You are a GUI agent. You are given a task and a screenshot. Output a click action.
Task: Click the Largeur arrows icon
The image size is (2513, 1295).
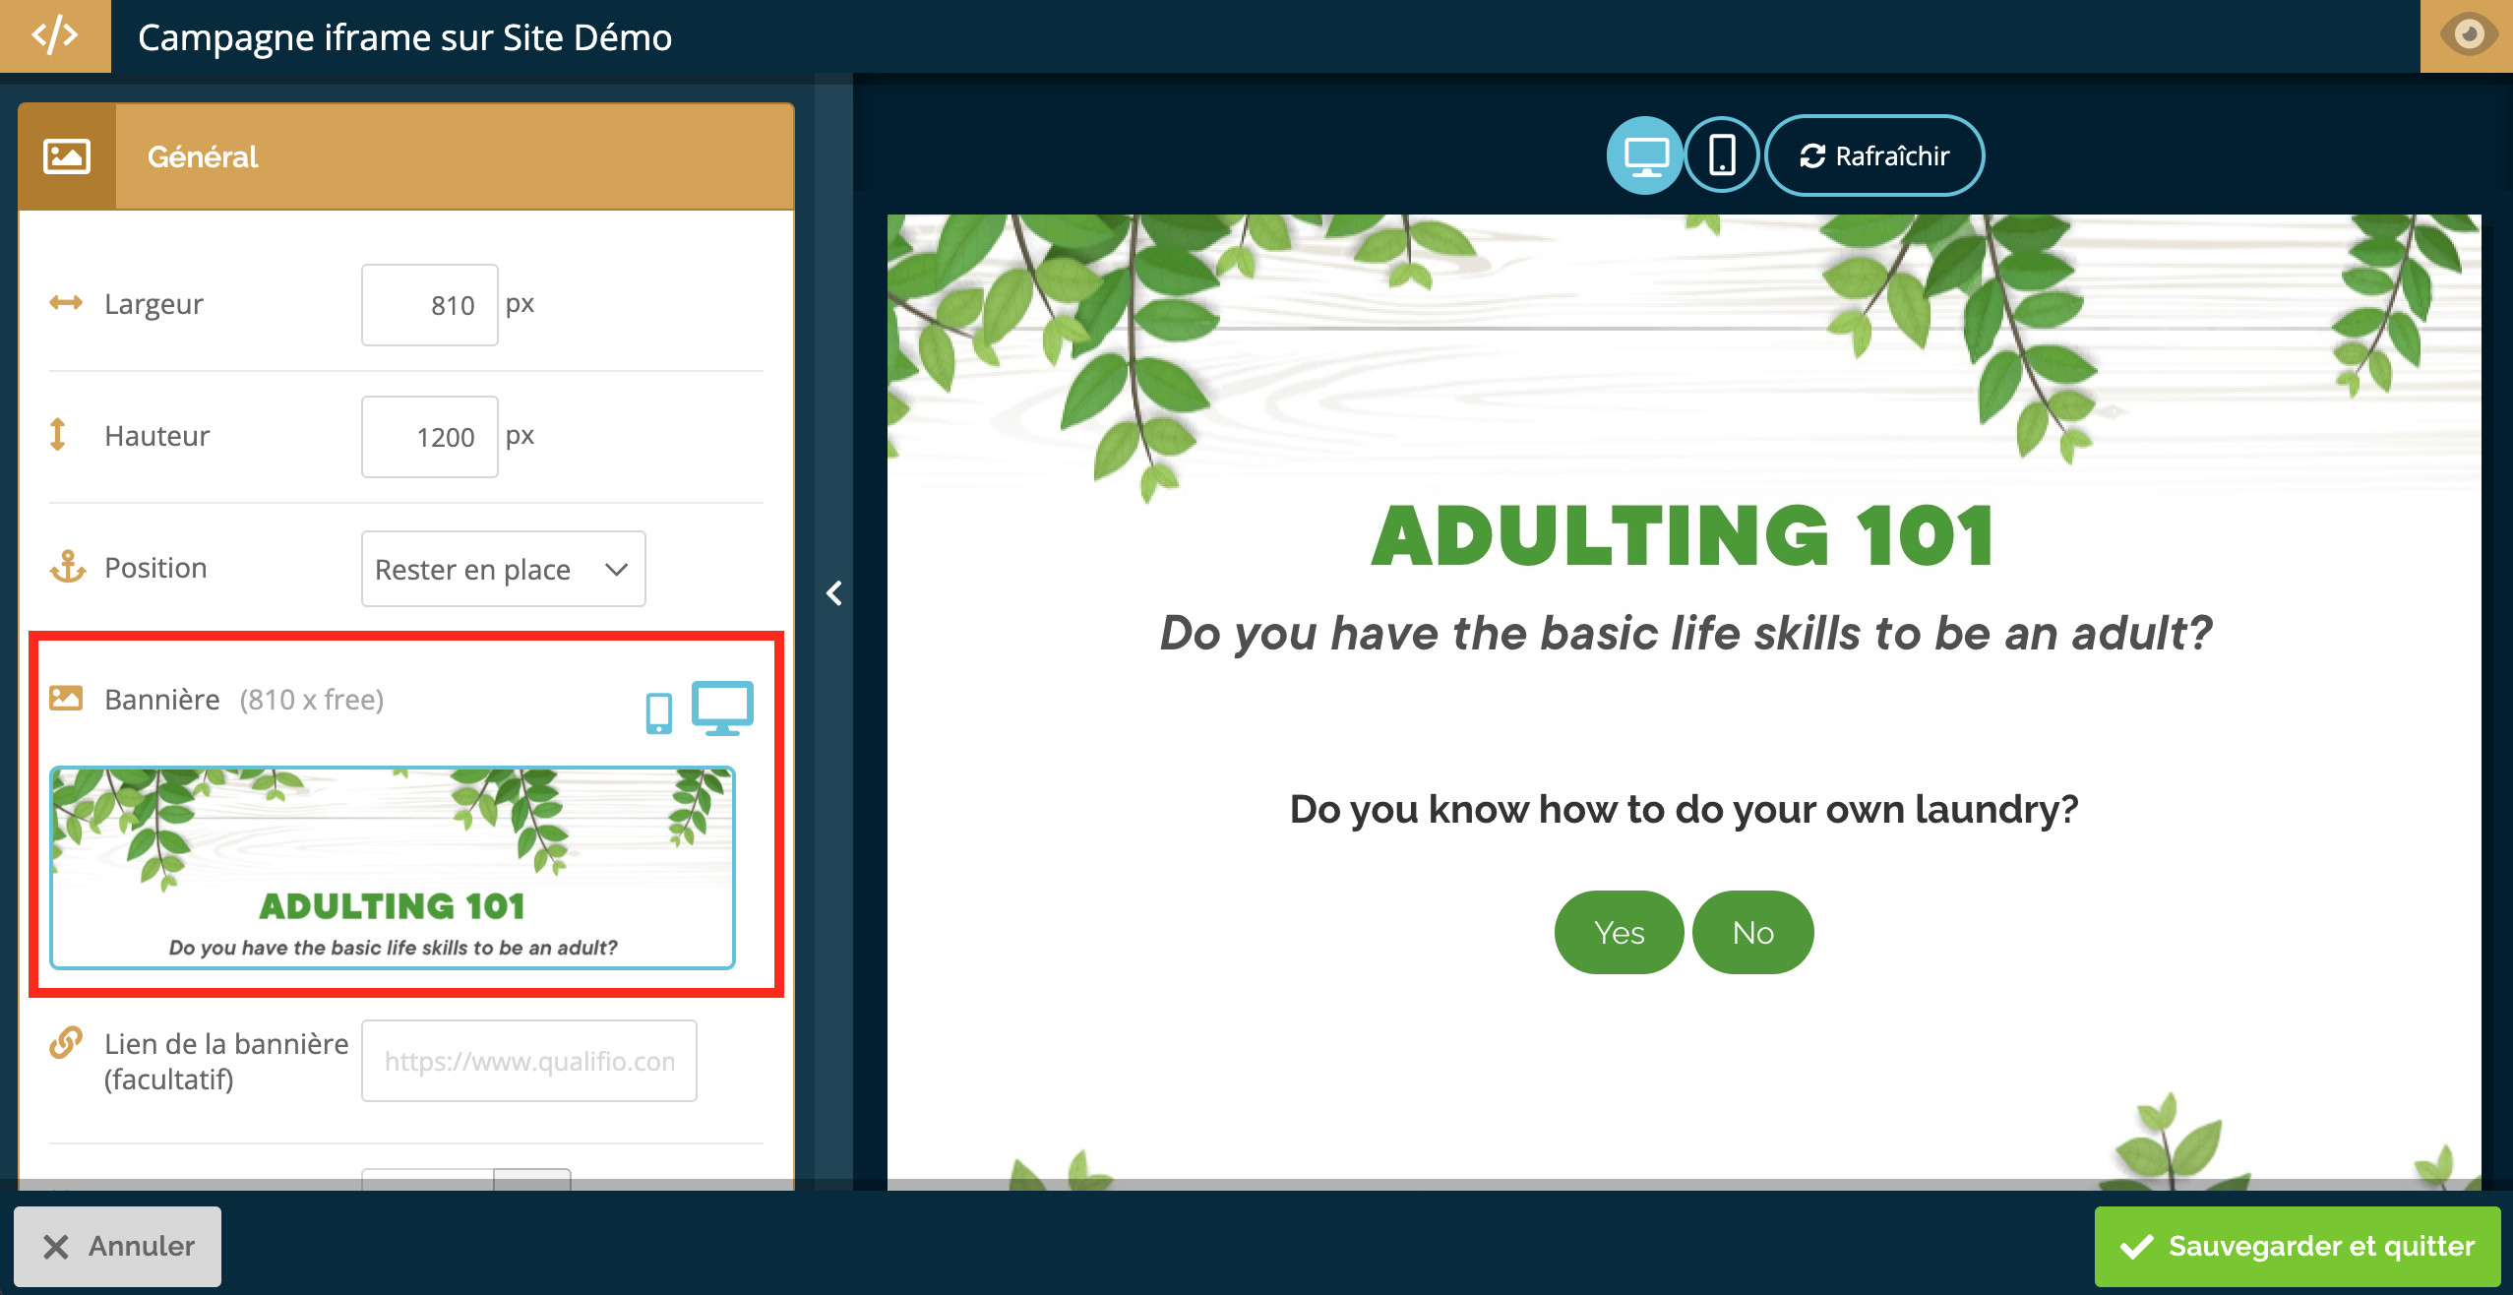tap(66, 303)
